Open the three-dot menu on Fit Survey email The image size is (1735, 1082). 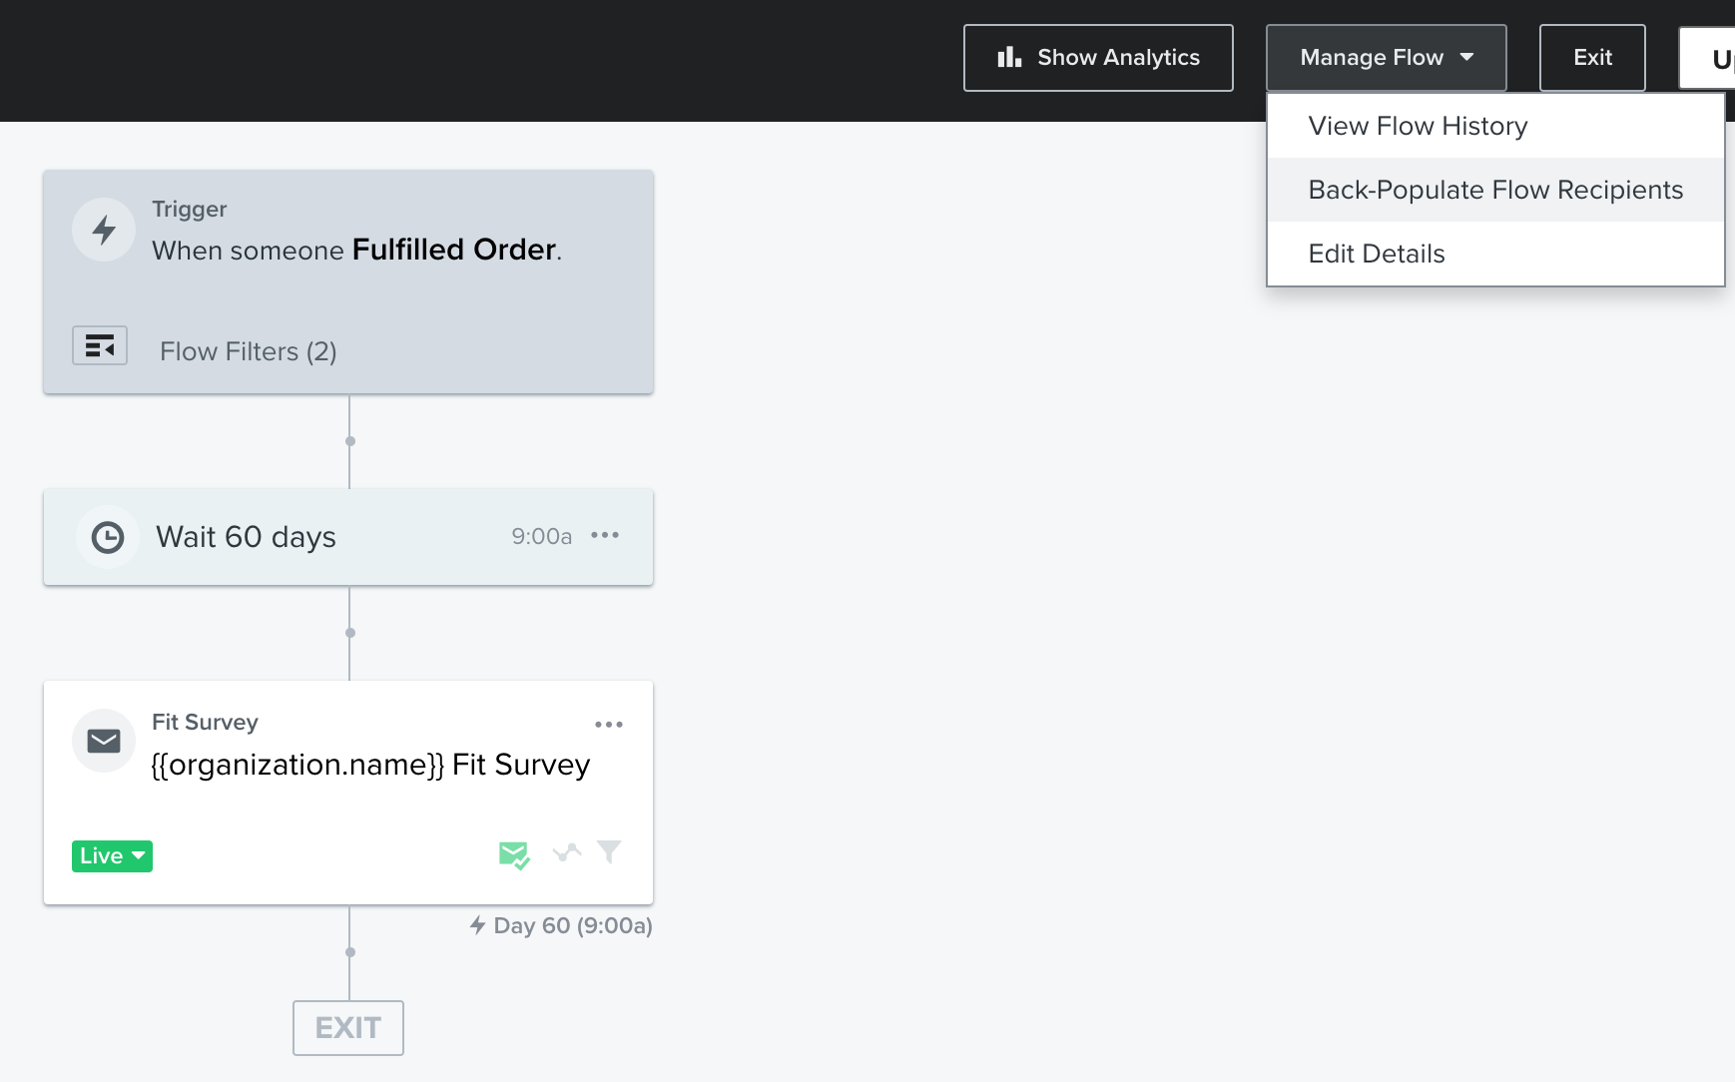click(x=609, y=725)
